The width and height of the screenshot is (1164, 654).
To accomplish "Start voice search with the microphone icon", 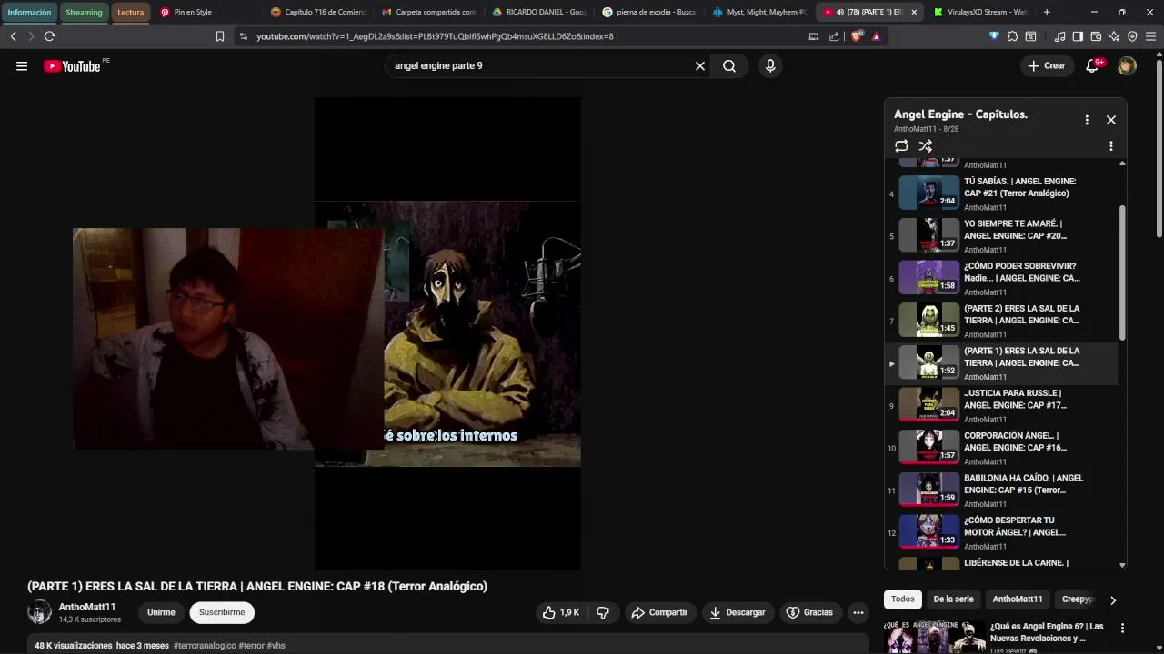I will (x=770, y=66).
